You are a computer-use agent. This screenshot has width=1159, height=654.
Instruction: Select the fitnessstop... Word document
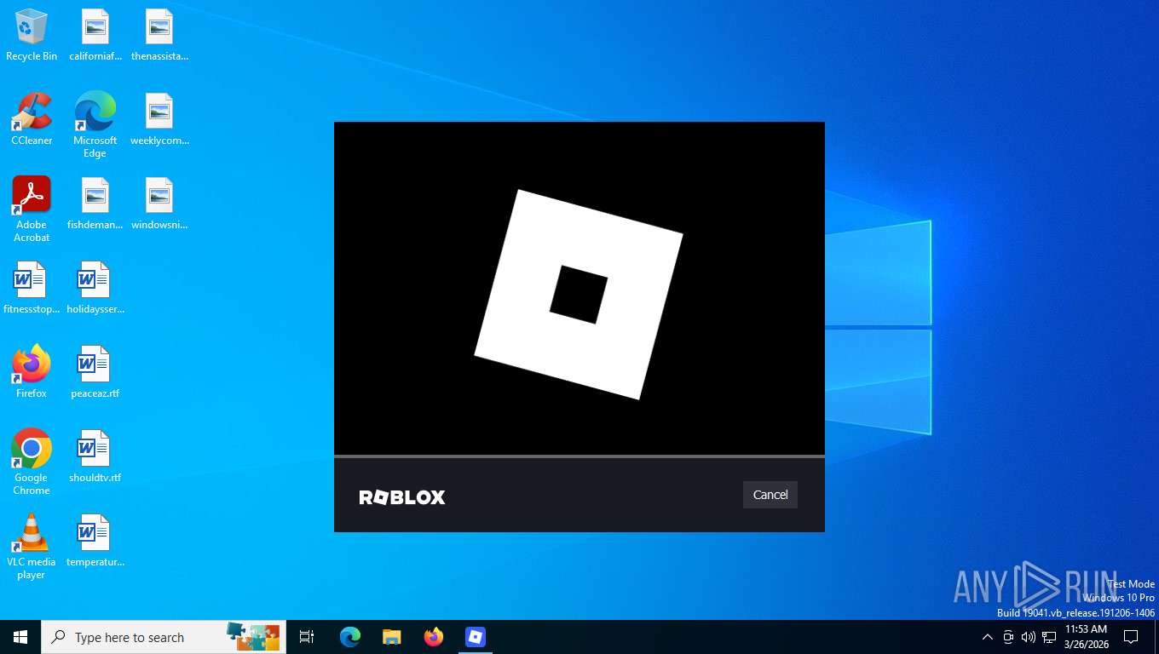tap(32, 289)
